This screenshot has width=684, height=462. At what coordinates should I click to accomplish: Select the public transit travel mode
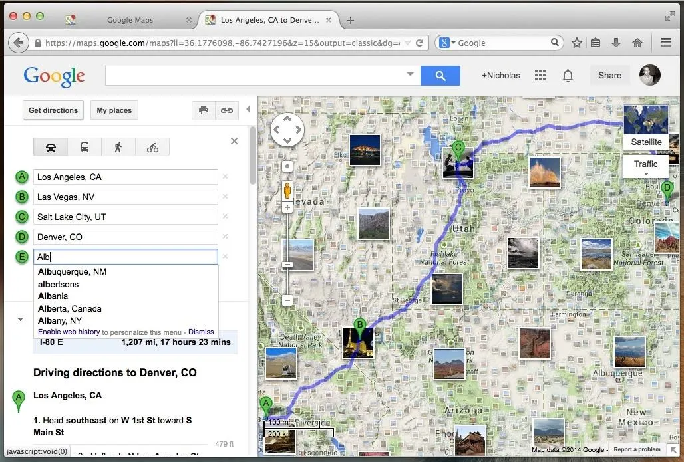tap(85, 148)
